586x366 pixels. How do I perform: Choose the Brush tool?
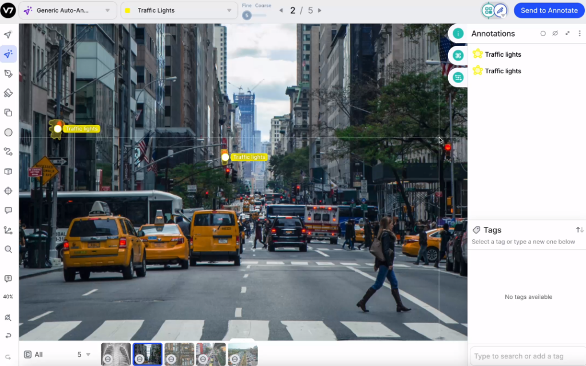8,93
